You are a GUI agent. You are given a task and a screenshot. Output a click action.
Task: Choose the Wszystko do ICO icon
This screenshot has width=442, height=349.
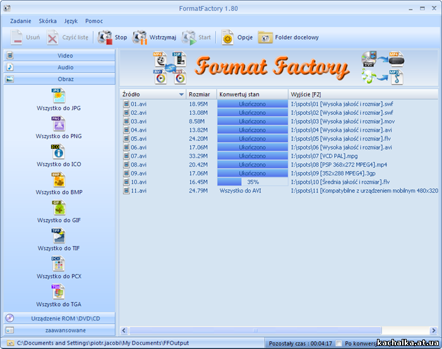pos(59,151)
